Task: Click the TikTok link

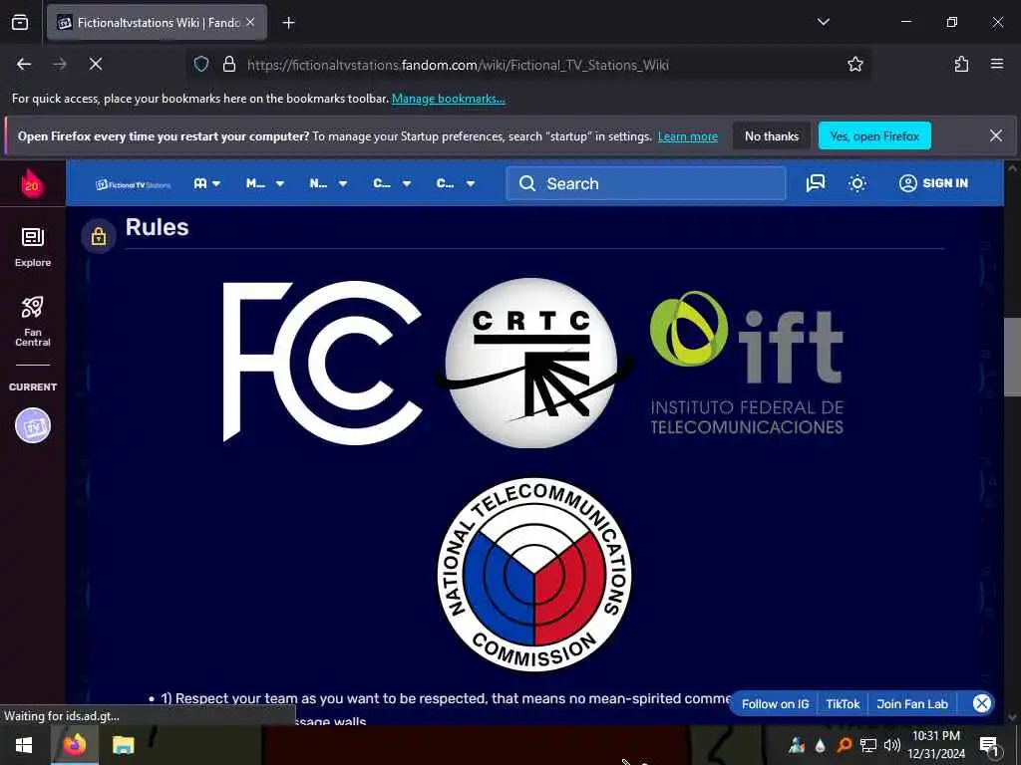Action: (843, 704)
